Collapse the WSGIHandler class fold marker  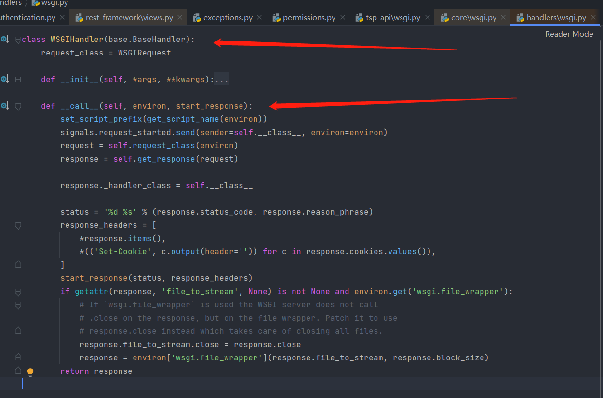18,40
